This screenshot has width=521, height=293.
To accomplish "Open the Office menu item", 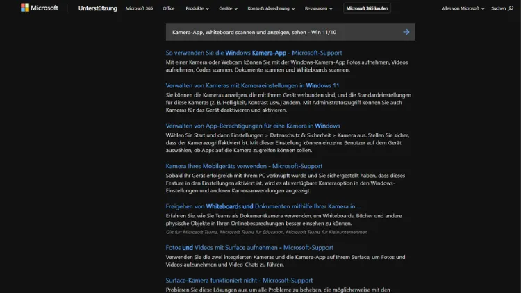I will pyautogui.click(x=169, y=8).
